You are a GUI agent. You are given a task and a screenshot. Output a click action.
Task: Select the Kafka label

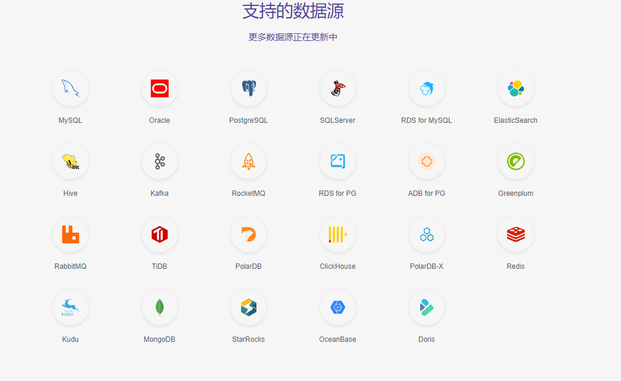click(160, 193)
